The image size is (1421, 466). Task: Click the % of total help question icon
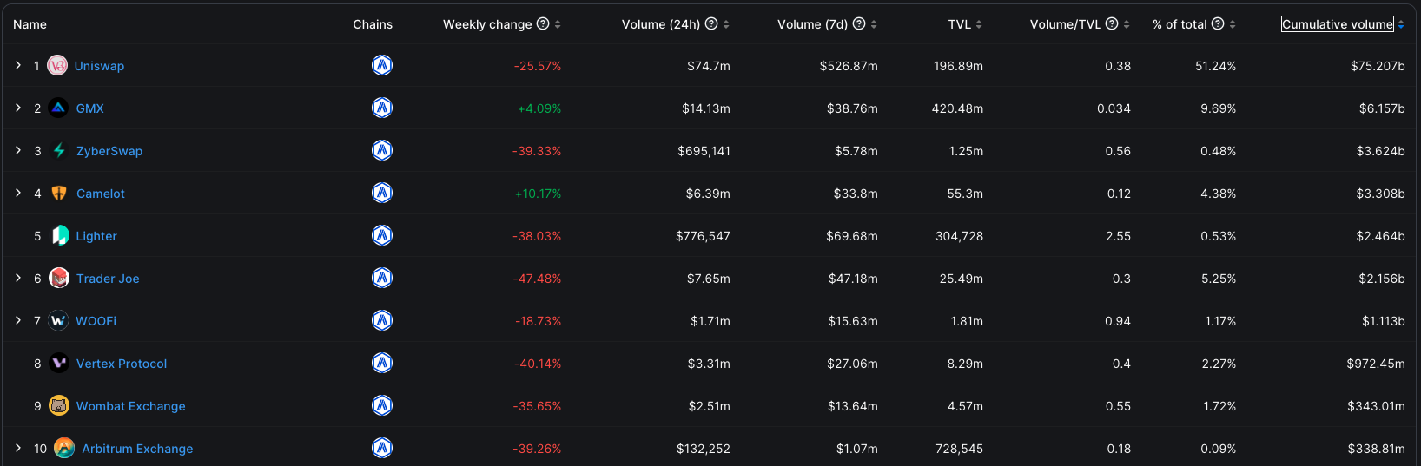click(1218, 23)
